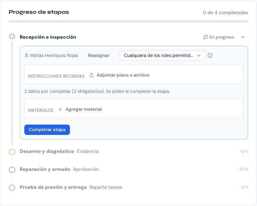Click the Recepción e inspección stage title
The width and height of the screenshot is (257, 206).
click(48, 37)
